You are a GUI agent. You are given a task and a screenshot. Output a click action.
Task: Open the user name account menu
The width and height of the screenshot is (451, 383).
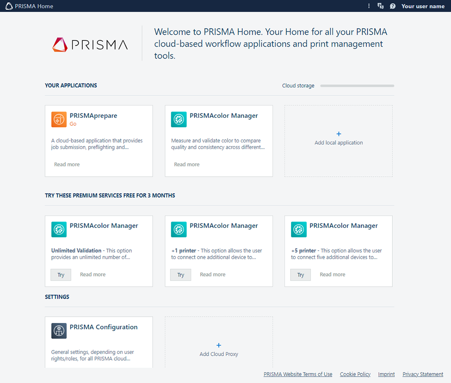coord(423,6)
